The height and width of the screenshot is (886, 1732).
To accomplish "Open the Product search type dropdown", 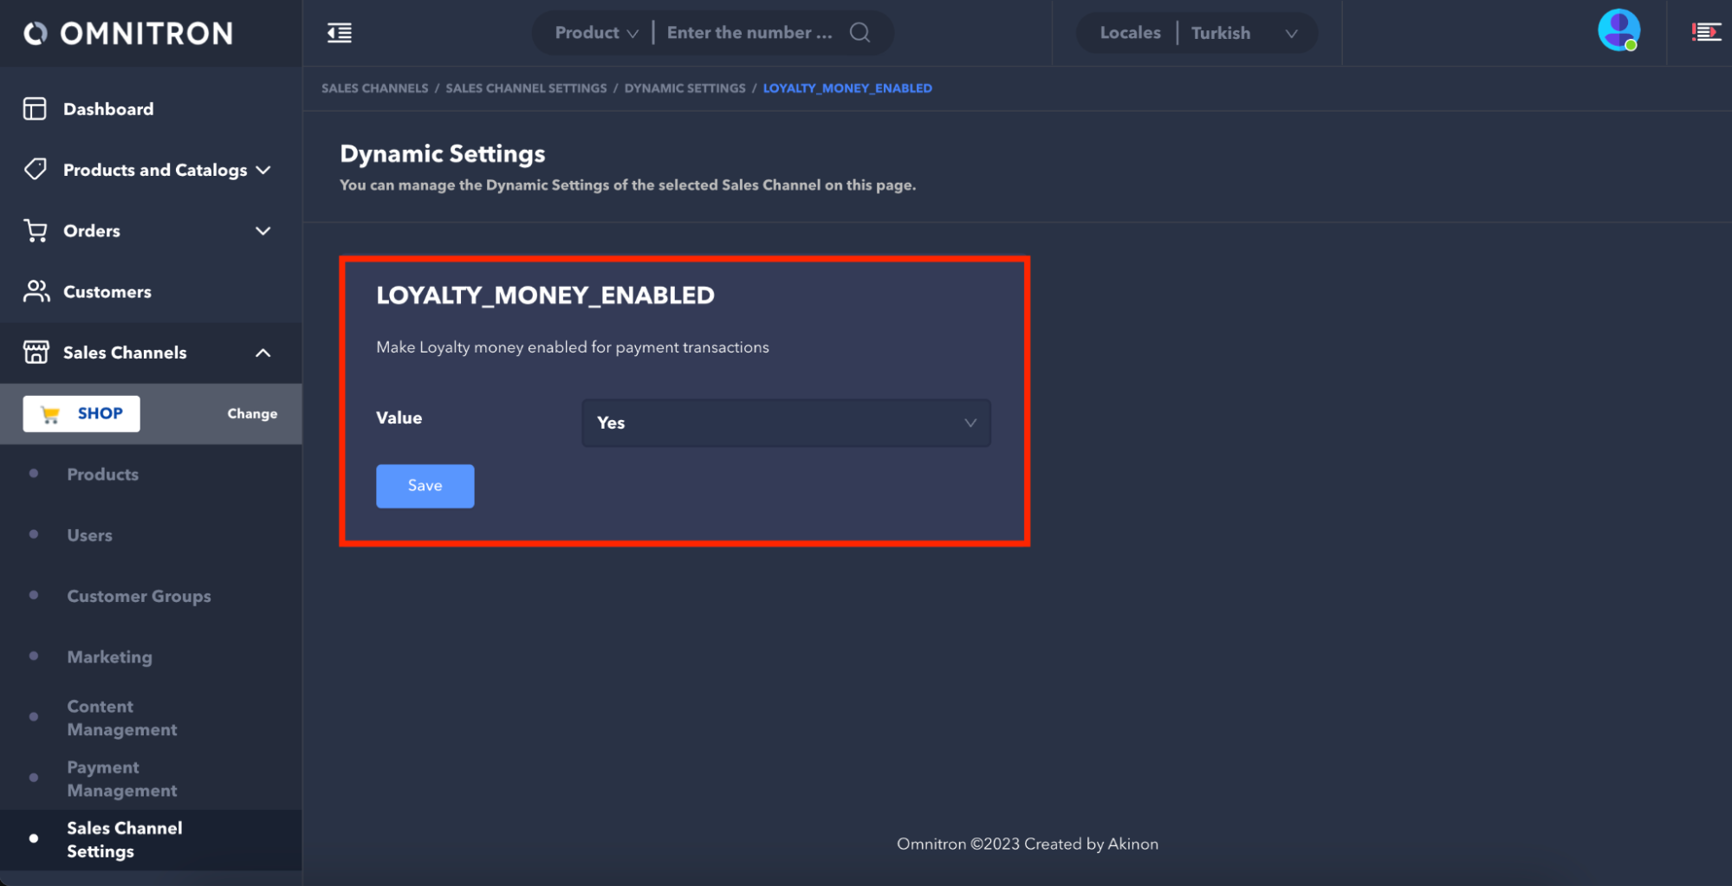I will click(596, 33).
